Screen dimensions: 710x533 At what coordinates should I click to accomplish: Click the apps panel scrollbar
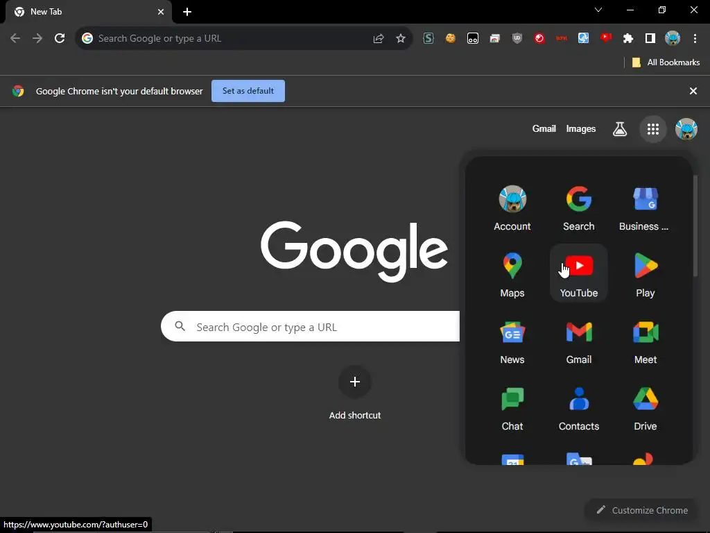695,226
